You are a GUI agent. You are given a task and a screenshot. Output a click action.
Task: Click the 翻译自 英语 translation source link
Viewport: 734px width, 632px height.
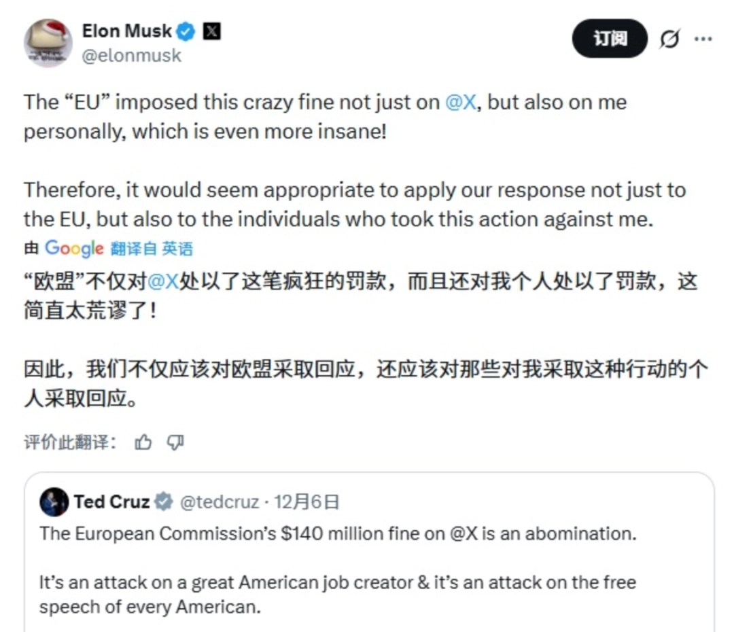[152, 249]
